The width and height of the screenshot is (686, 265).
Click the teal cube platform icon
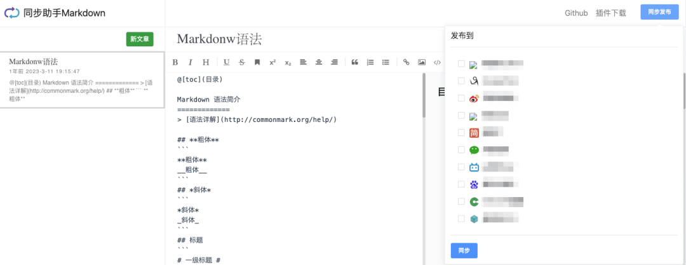474,219
